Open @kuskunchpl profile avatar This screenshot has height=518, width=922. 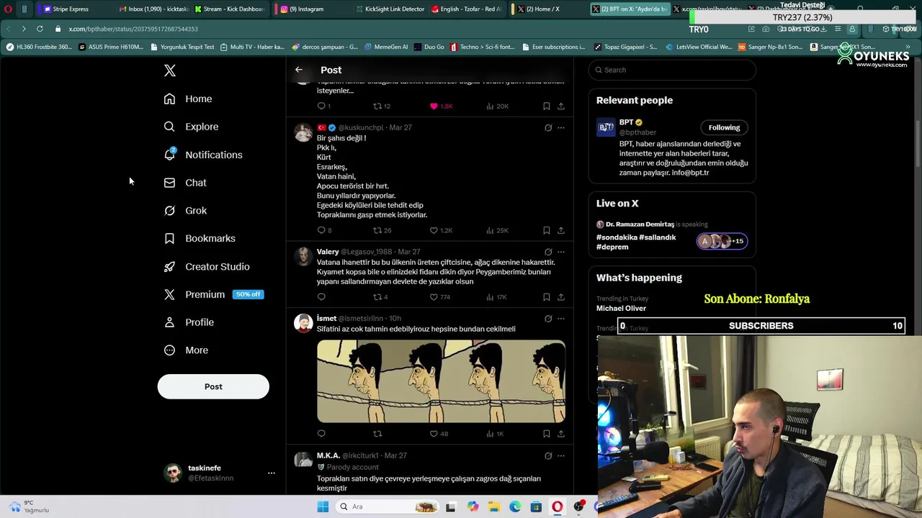[303, 133]
